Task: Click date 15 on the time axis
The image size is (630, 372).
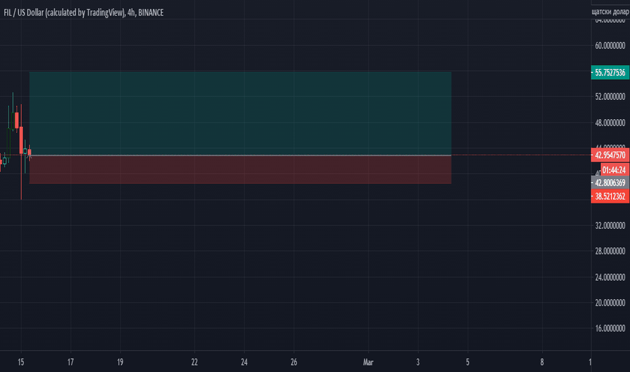Action: pyautogui.click(x=21, y=363)
